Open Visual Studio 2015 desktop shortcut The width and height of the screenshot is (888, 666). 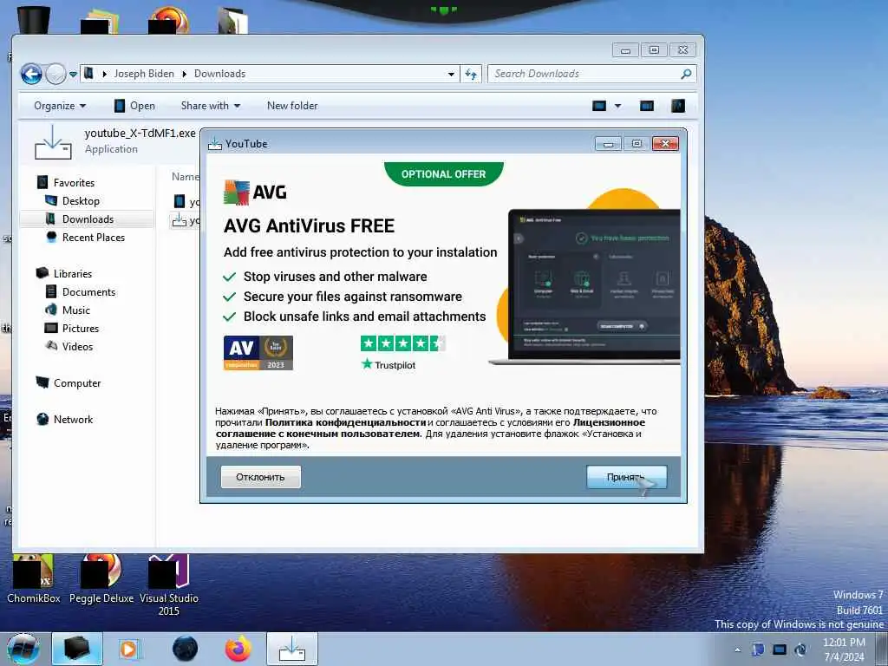[x=169, y=585]
